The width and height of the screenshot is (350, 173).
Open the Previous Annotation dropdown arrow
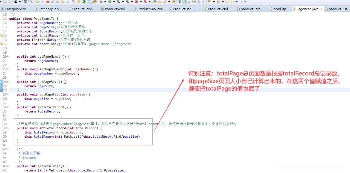pos(223,2)
